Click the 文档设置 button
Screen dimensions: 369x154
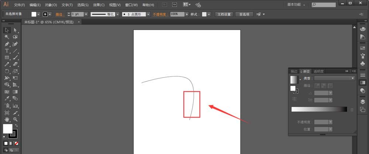[x=224, y=14]
